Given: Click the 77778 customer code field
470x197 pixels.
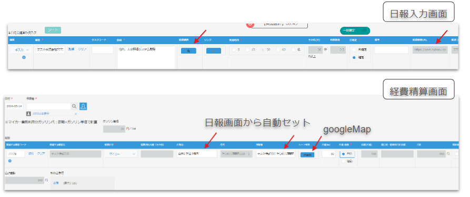Looking at the screenshot, I should (16, 154).
